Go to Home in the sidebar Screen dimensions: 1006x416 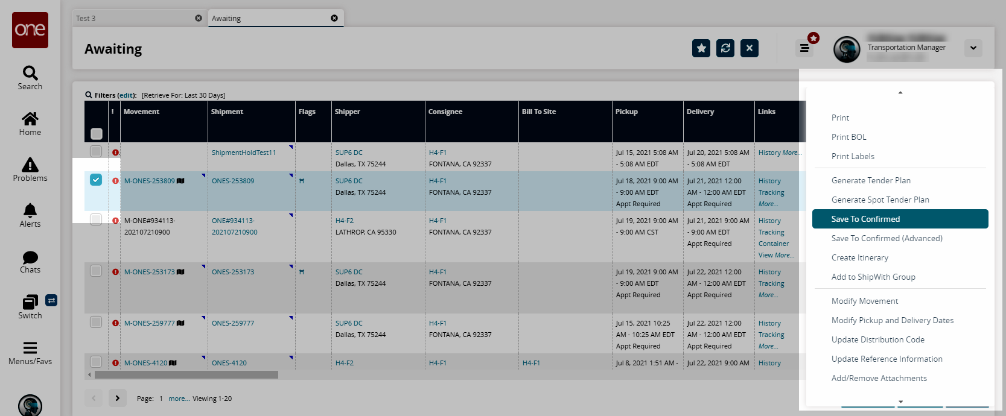click(30, 119)
